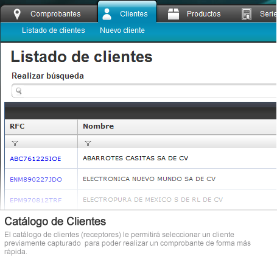Select the ABARROTES CASITAS SA DE CV row
The height and width of the screenshot is (256, 277).
pos(141,158)
